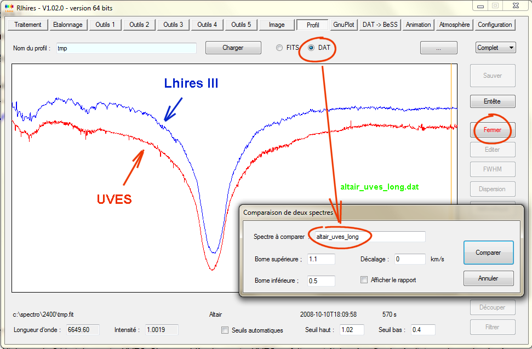
Task: Open the Outils 2 tab
Action: 139,25
